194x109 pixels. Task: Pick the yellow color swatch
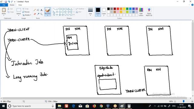(124, 9)
